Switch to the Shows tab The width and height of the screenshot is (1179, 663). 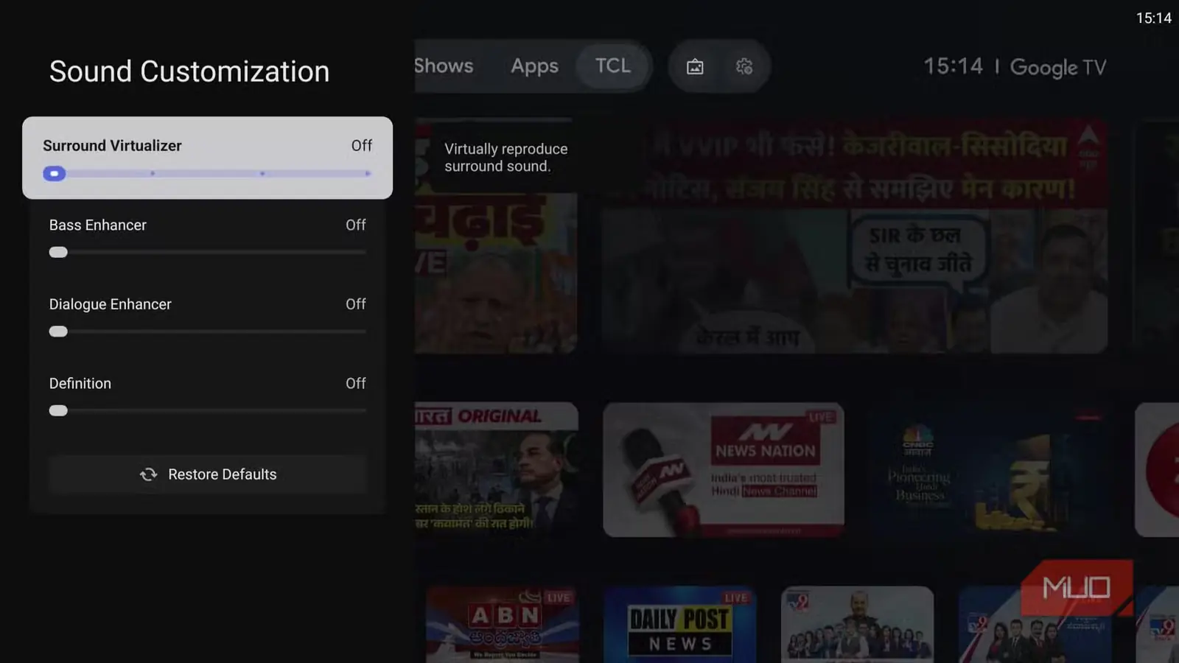[444, 66]
